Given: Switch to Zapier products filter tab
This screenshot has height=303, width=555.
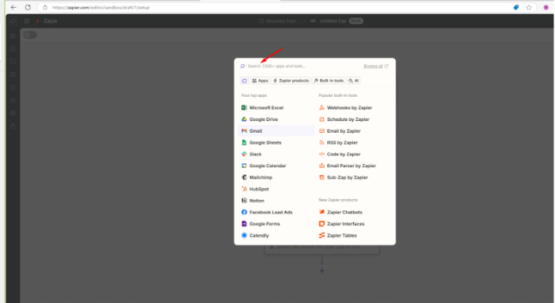Looking at the screenshot, I should pyautogui.click(x=291, y=81).
